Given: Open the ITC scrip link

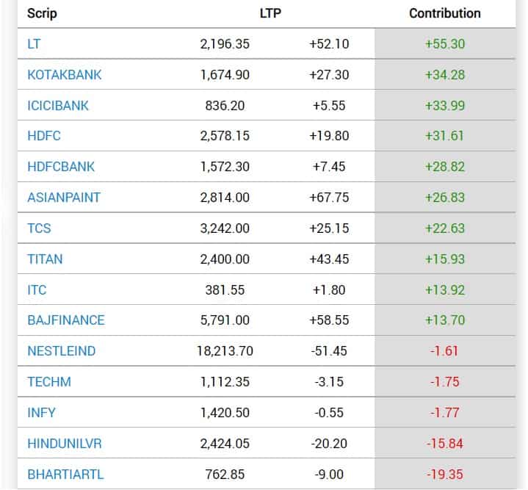Looking at the screenshot, I should tap(37, 290).
